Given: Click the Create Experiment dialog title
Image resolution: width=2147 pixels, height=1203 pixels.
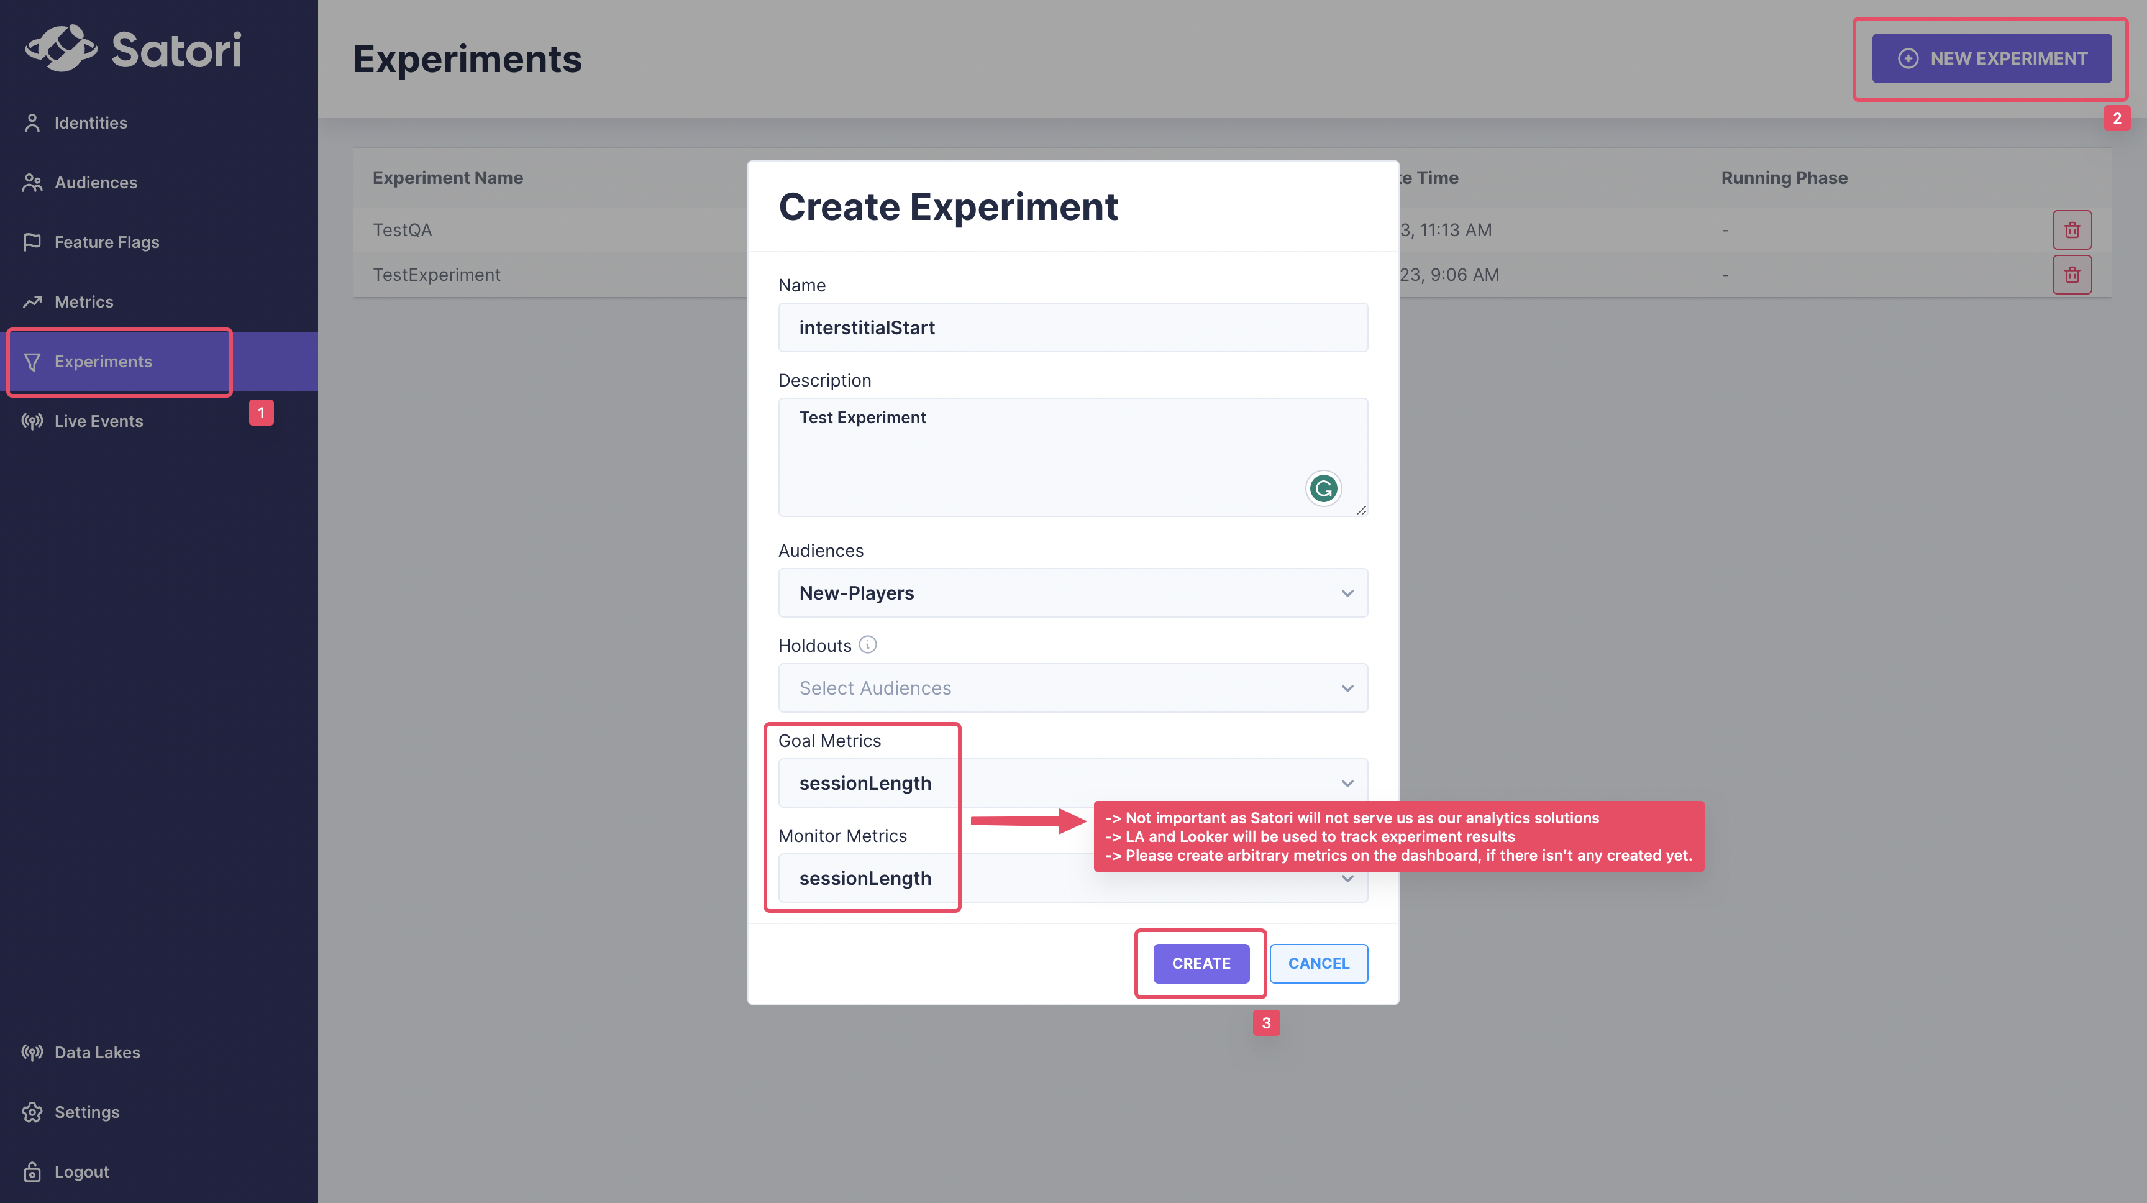Looking at the screenshot, I should 947,207.
